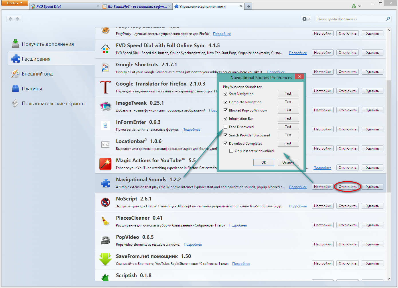
Task: Enable the Feed Discovered sound
Action: tap(226, 127)
